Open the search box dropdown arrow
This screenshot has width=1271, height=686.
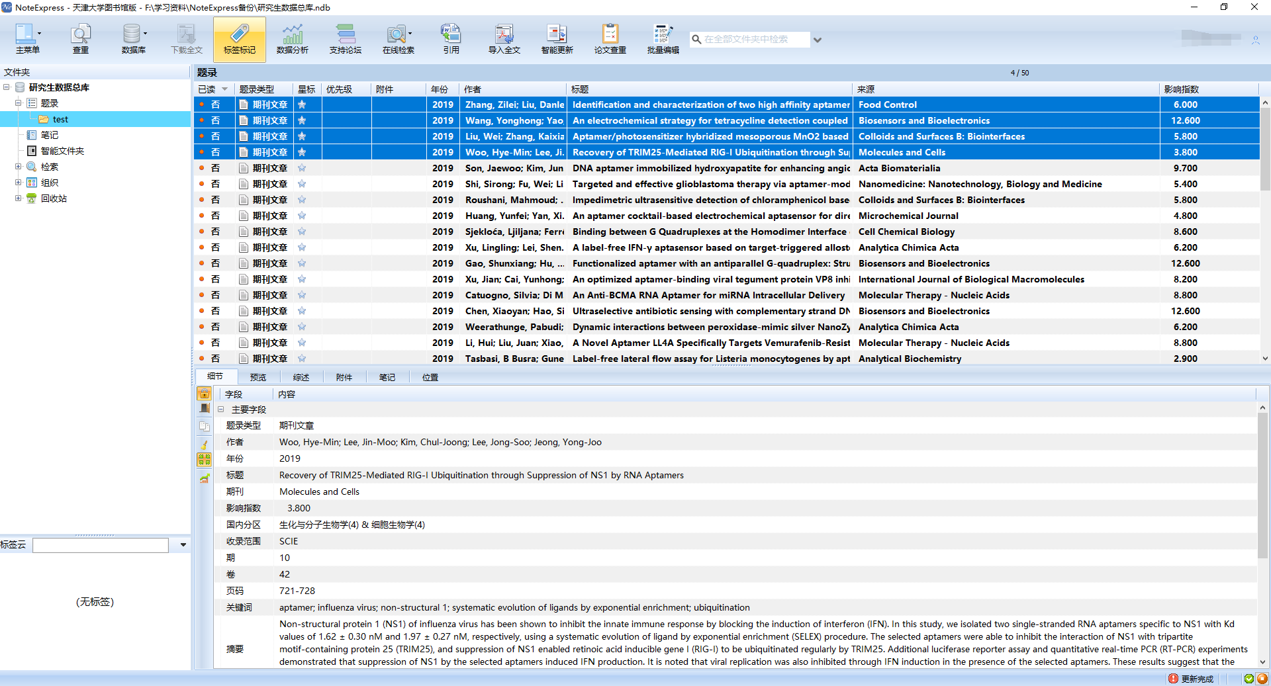(x=818, y=40)
